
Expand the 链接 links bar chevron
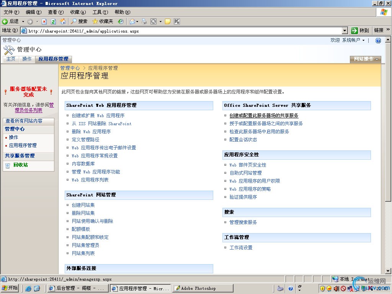tap(388, 30)
